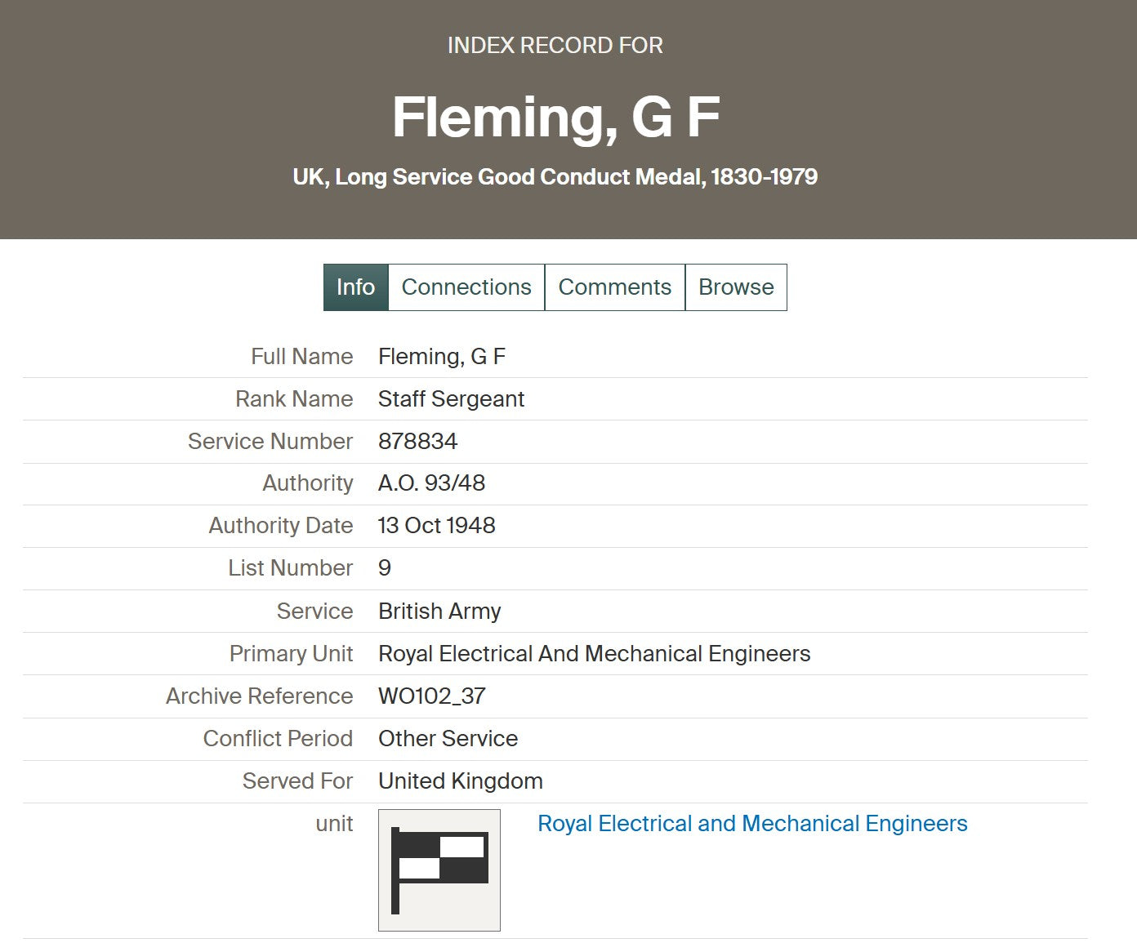Click the United Kingdom served-for value
1137x943 pixels.
point(460,781)
